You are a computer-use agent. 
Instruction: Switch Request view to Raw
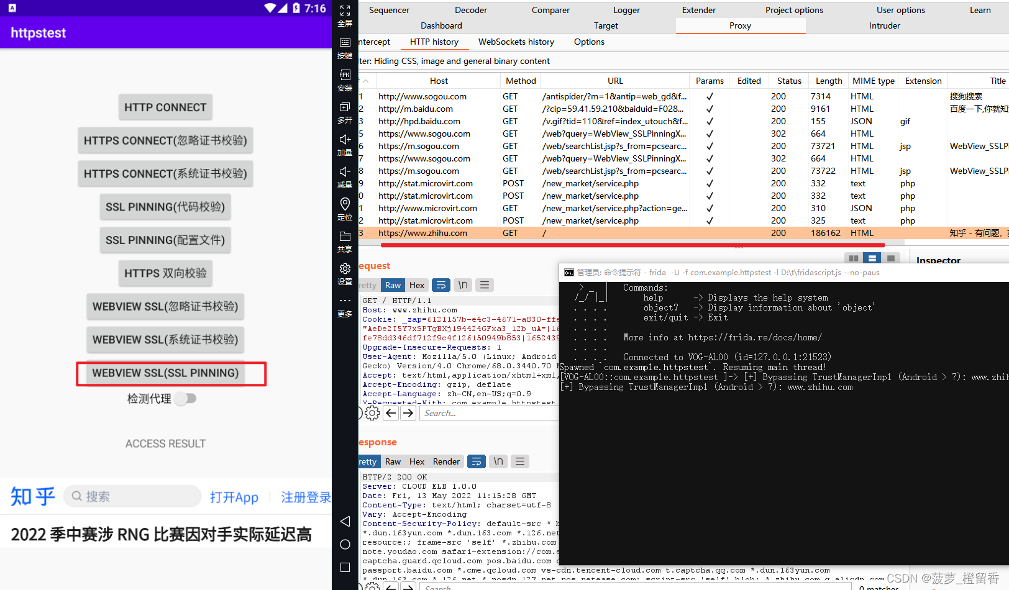pyautogui.click(x=393, y=285)
